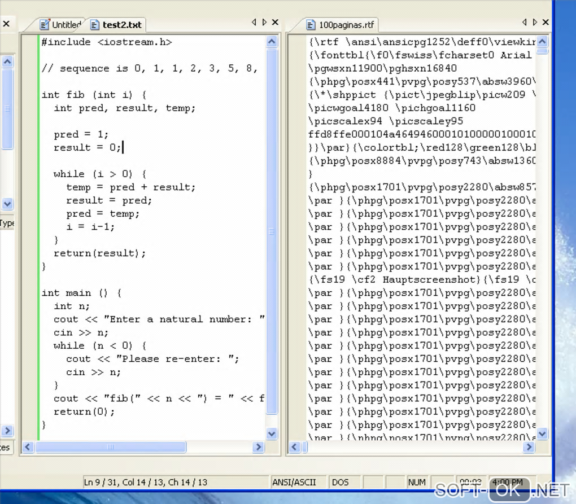Close the side panel with its X
Image resolution: width=576 pixels, height=504 pixels.
[x=6, y=24]
